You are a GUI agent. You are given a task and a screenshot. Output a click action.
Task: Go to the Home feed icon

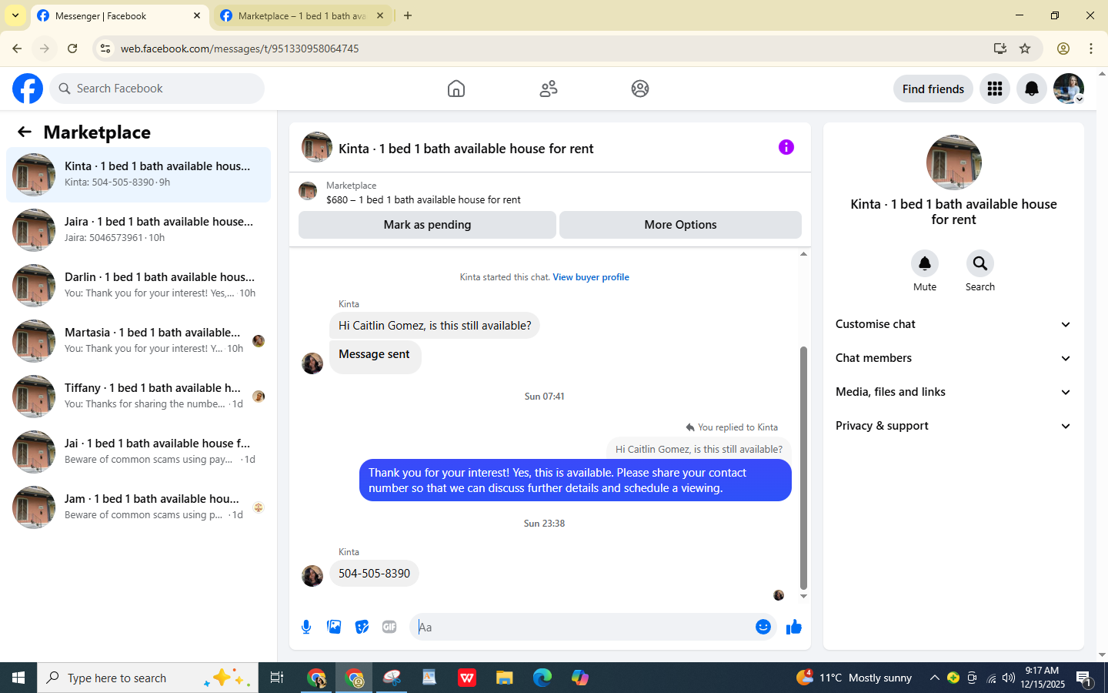click(456, 89)
